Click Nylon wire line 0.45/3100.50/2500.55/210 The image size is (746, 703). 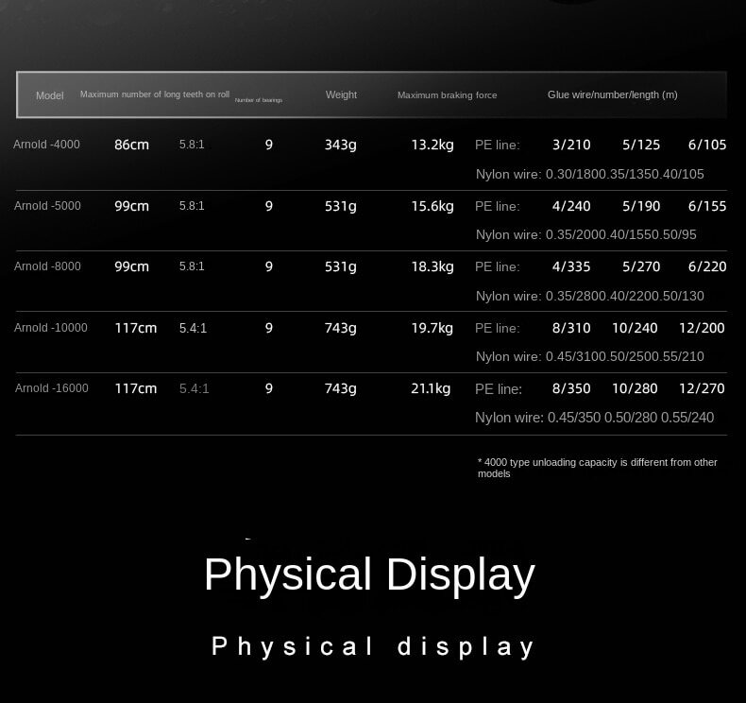tap(590, 356)
